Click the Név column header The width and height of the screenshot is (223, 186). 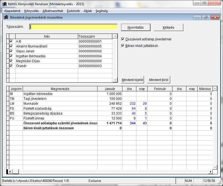(x=47, y=37)
